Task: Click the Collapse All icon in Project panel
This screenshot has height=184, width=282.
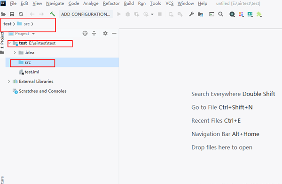Action: [94, 33]
